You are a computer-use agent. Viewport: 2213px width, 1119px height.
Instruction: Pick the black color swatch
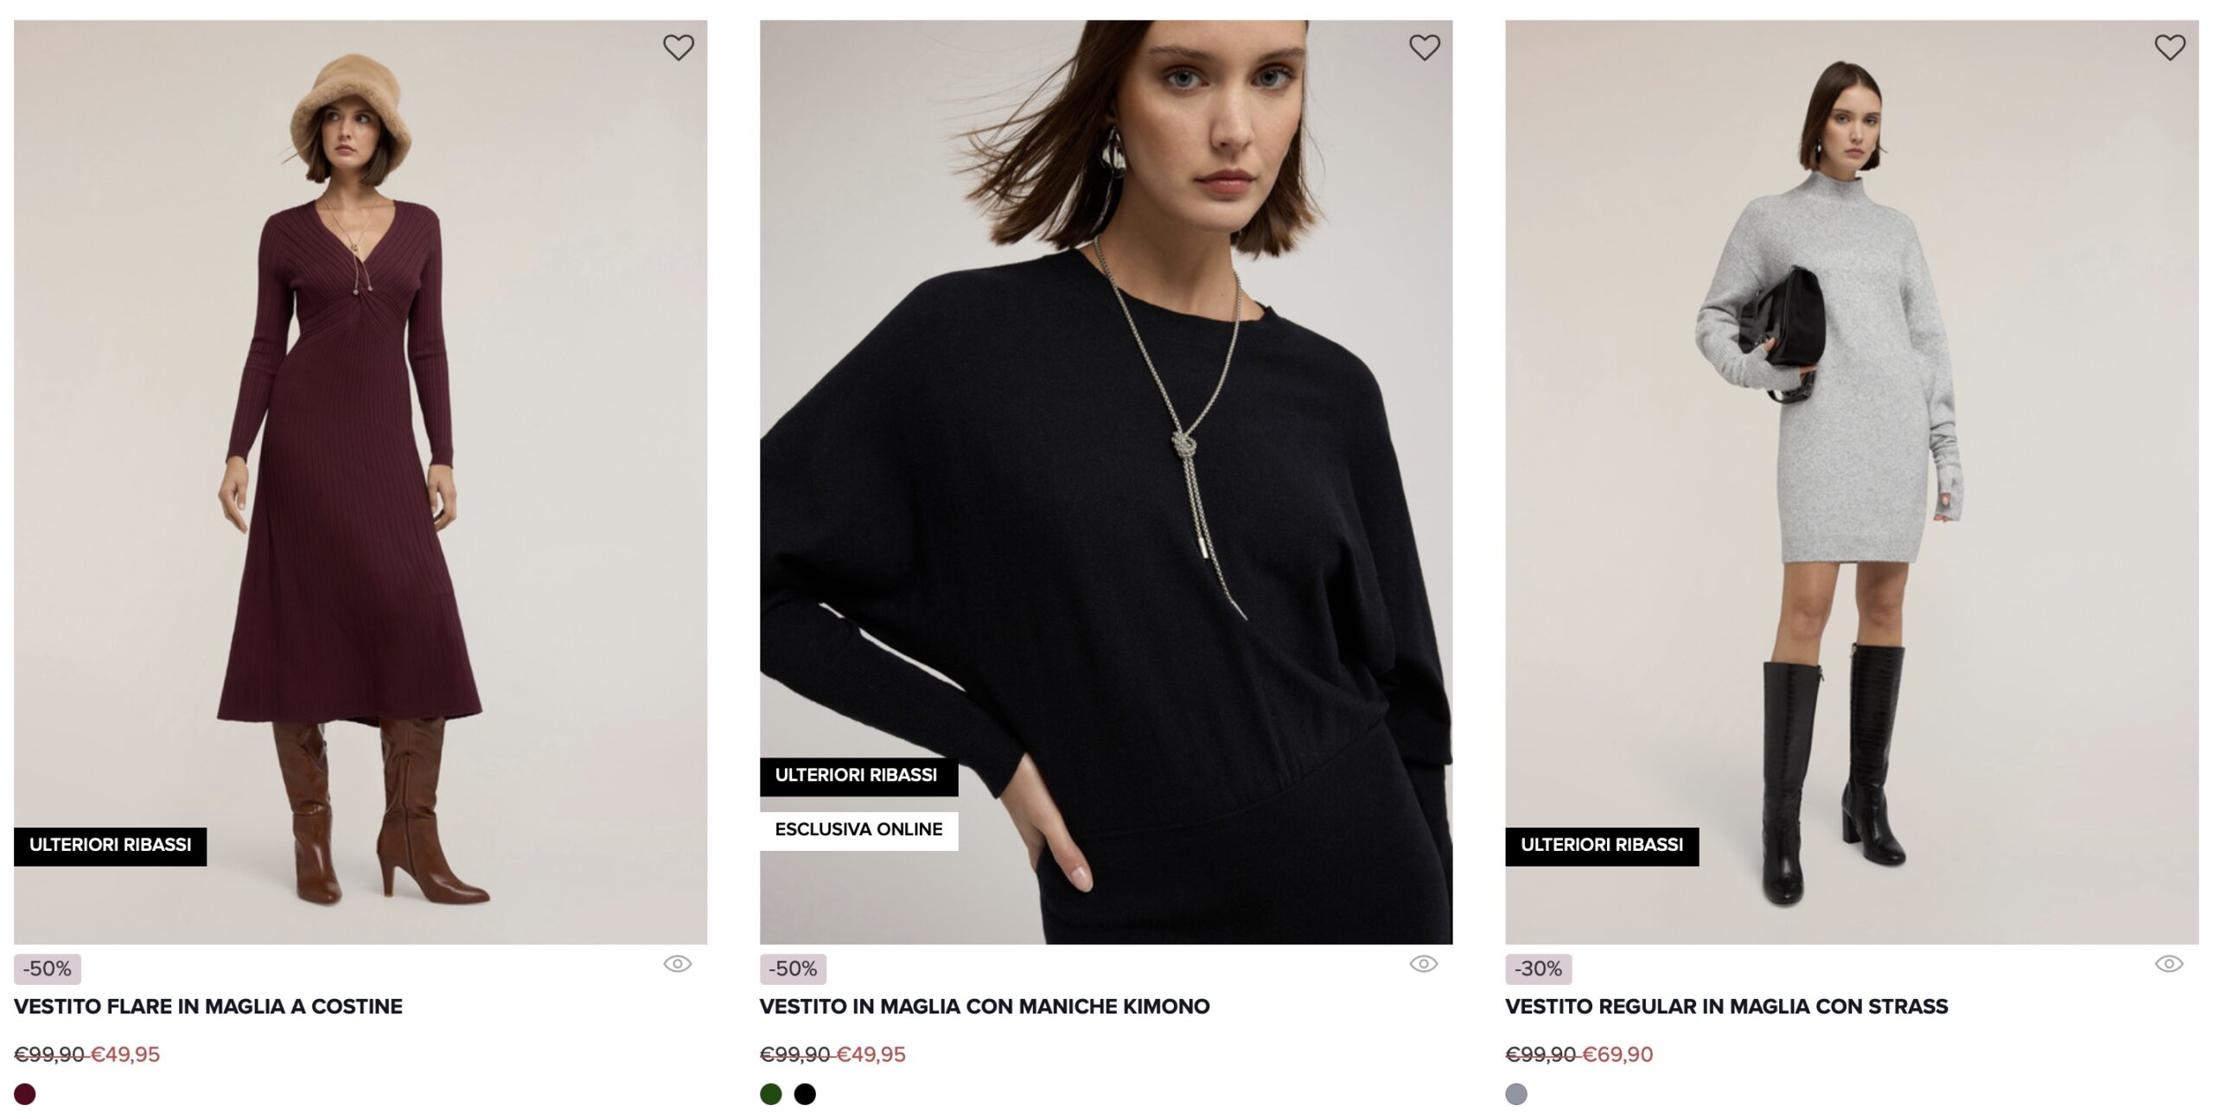click(x=805, y=1094)
